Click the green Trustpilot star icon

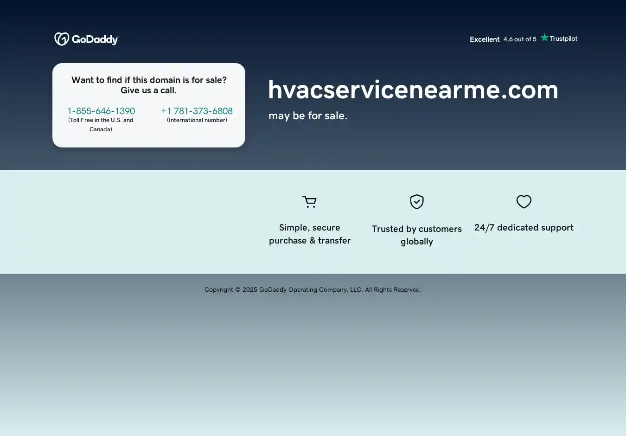(x=544, y=38)
